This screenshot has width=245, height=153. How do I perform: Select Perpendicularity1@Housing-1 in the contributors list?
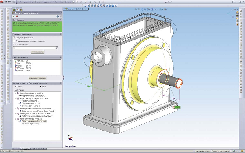coord(33,96)
